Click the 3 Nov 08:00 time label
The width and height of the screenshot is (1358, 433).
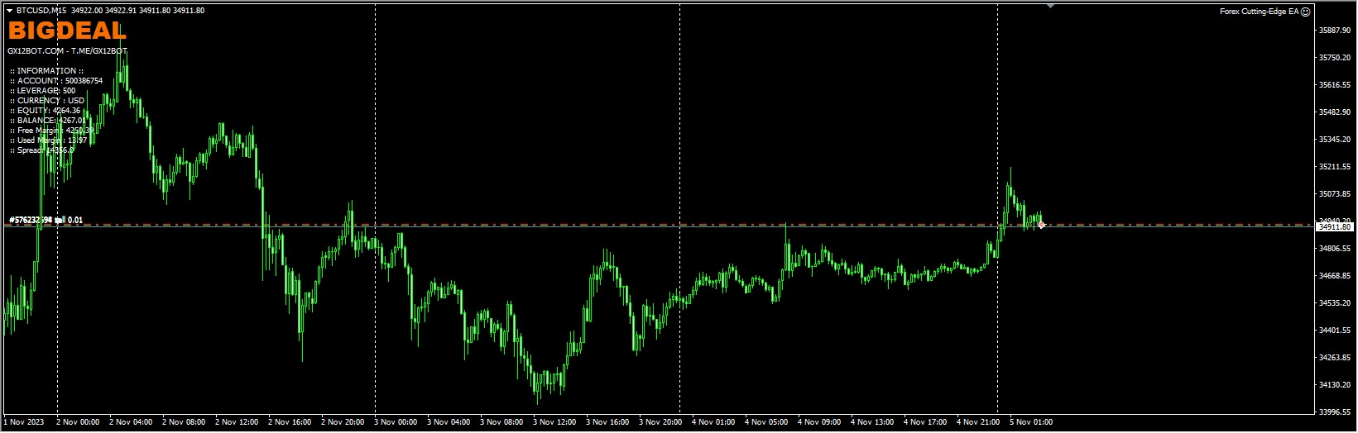[501, 422]
